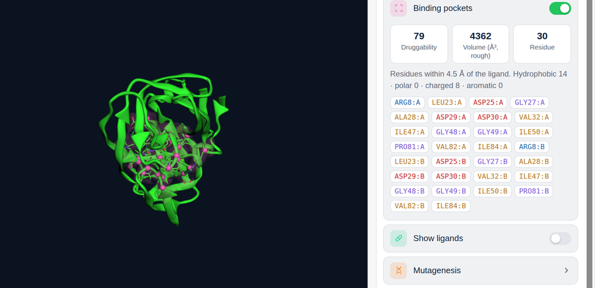Click the ILE50:A residue tag
Screen dimensions: 595x288
coord(534,132)
